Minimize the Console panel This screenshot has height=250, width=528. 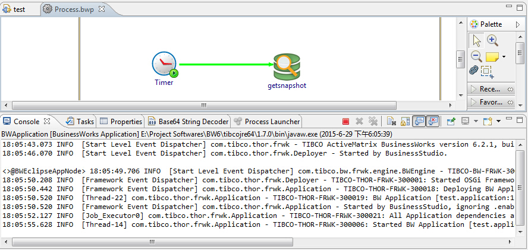[510, 118]
